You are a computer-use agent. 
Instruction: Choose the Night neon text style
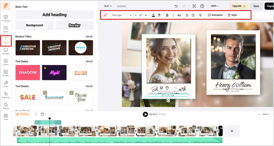click(x=54, y=73)
